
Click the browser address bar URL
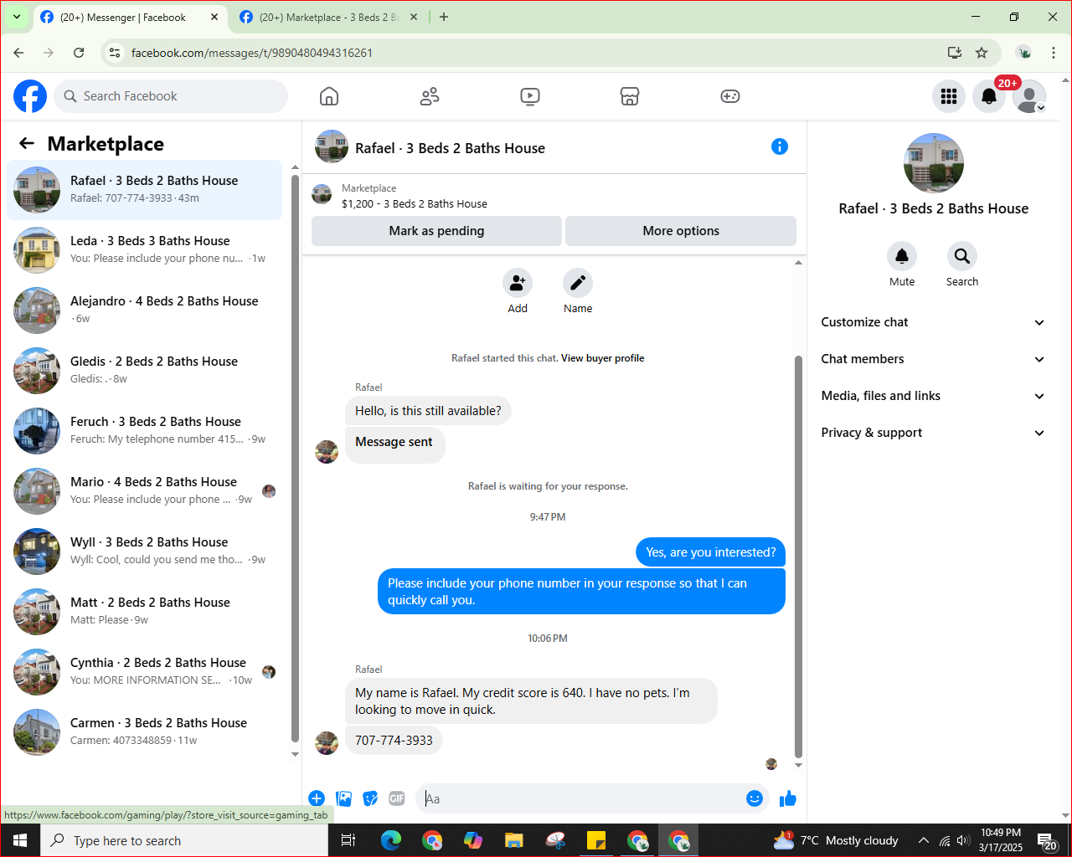point(252,53)
